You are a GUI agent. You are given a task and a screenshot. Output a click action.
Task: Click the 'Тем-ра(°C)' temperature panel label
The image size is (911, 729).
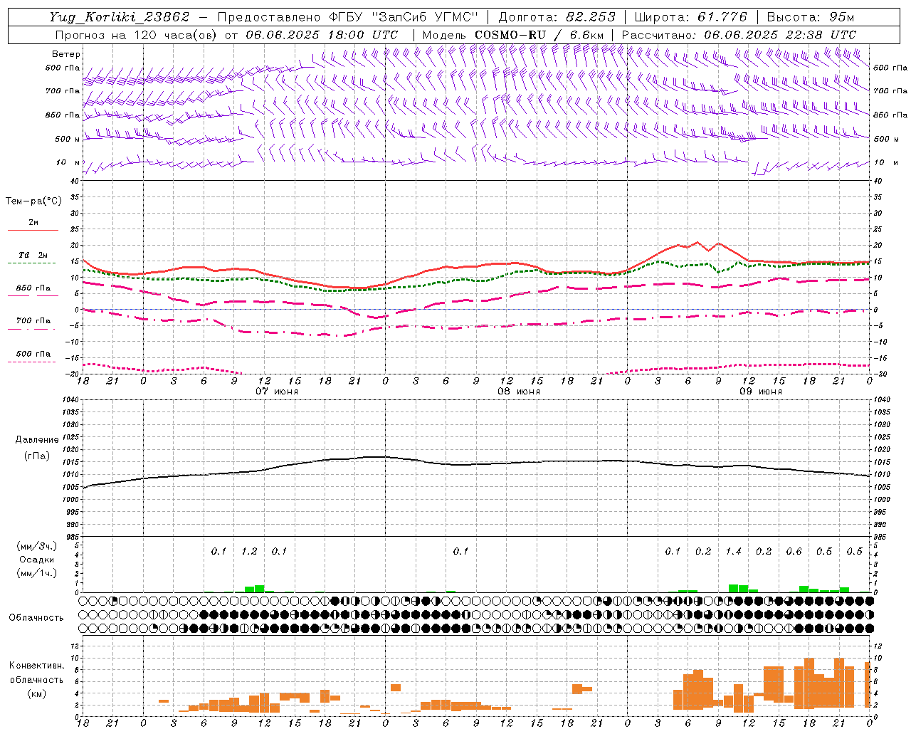33,201
